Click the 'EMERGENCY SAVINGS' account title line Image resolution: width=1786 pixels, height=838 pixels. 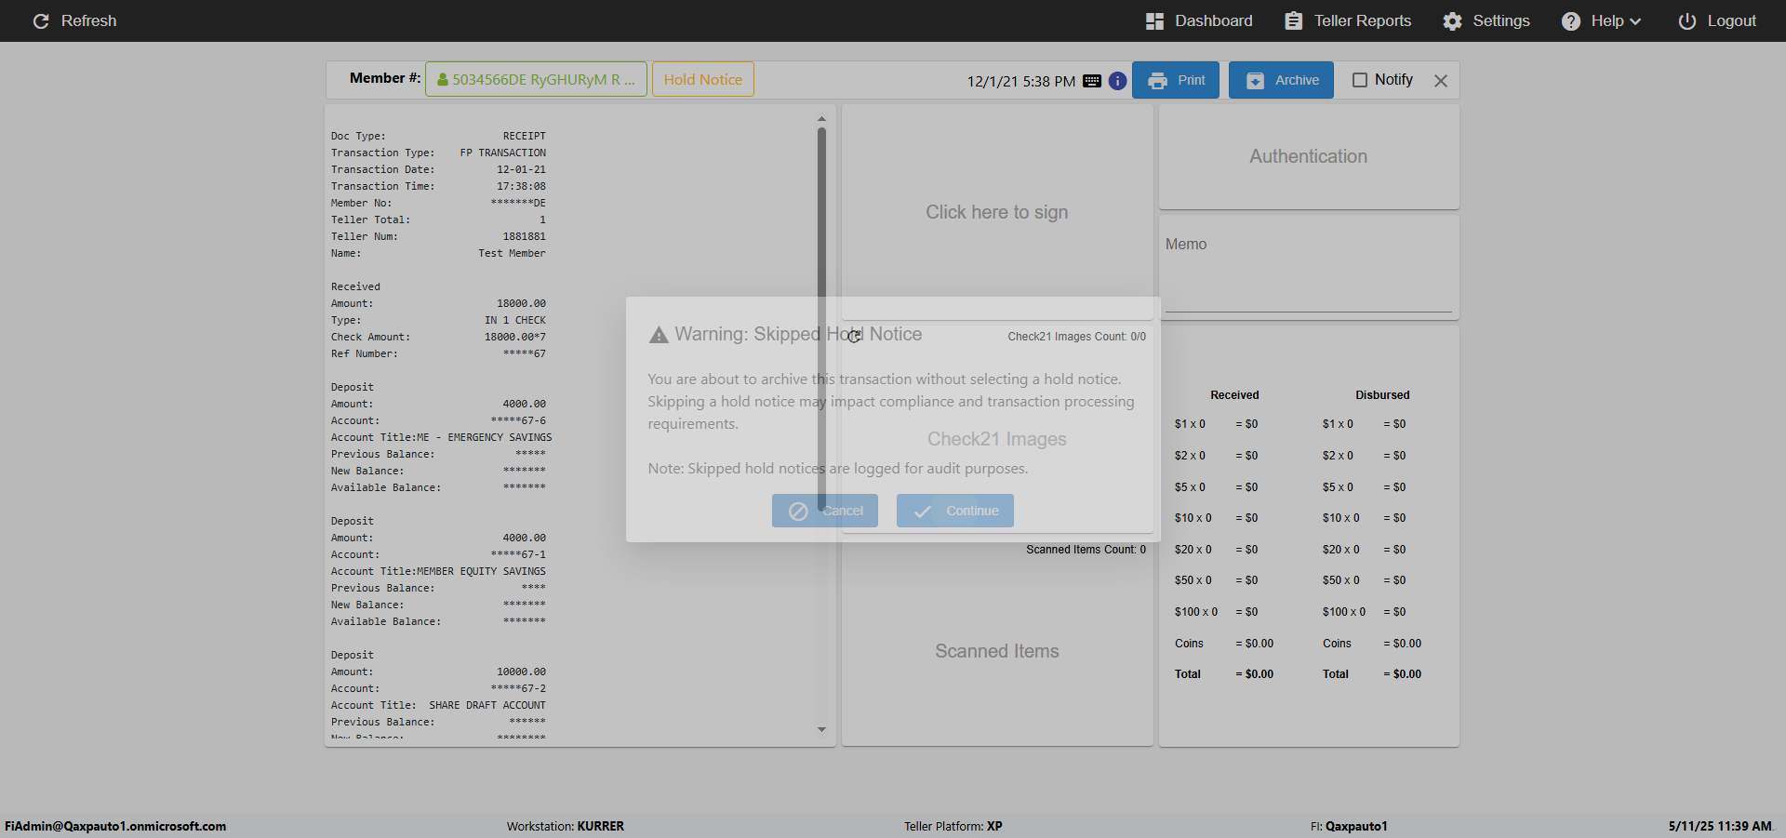point(441,437)
